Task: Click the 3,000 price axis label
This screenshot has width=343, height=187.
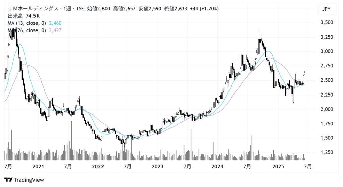Action: pos(327,51)
